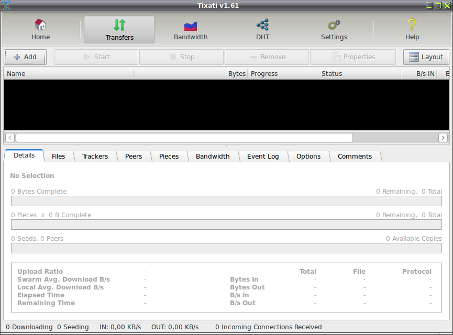
Task: Switch to the Pieces tab
Action: pos(169,156)
